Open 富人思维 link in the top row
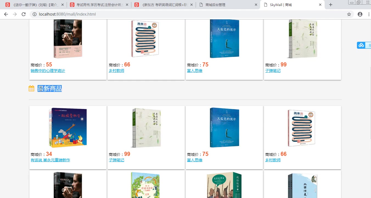This screenshot has height=198, width=371. coord(195,71)
